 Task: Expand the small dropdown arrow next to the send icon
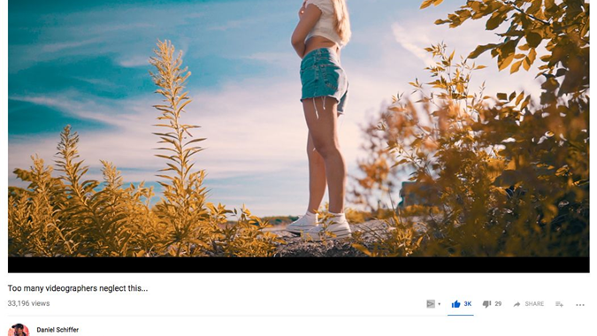pyautogui.click(x=439, y=304)
